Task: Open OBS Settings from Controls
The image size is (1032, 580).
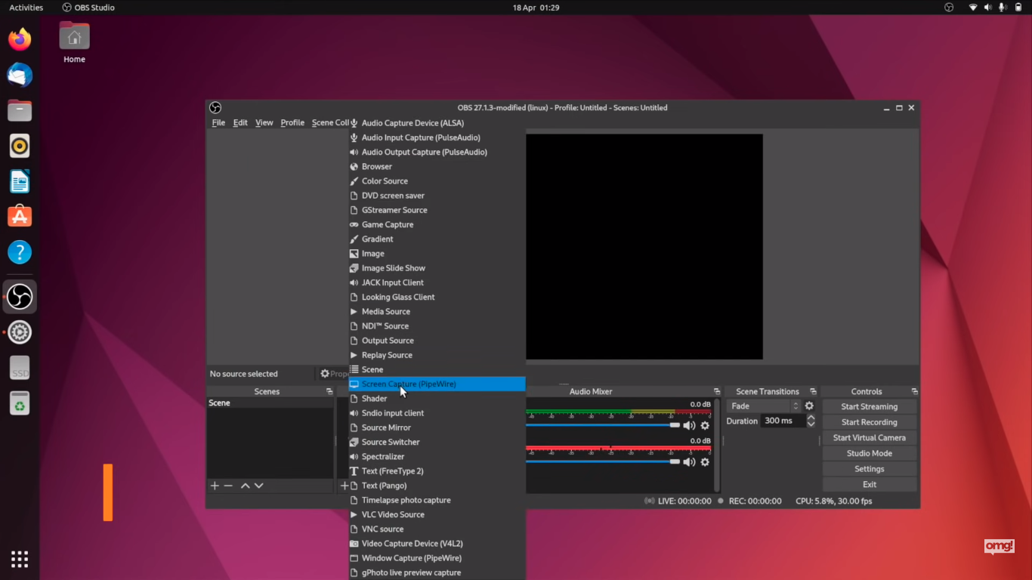Action: pyautogui.click(x=869, y=469)
